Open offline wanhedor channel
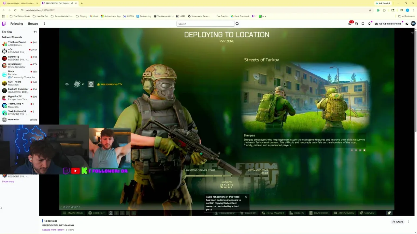417x234 pixels. (20, 120)
